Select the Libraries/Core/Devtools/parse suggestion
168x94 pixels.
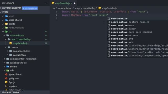click(138, 52)
